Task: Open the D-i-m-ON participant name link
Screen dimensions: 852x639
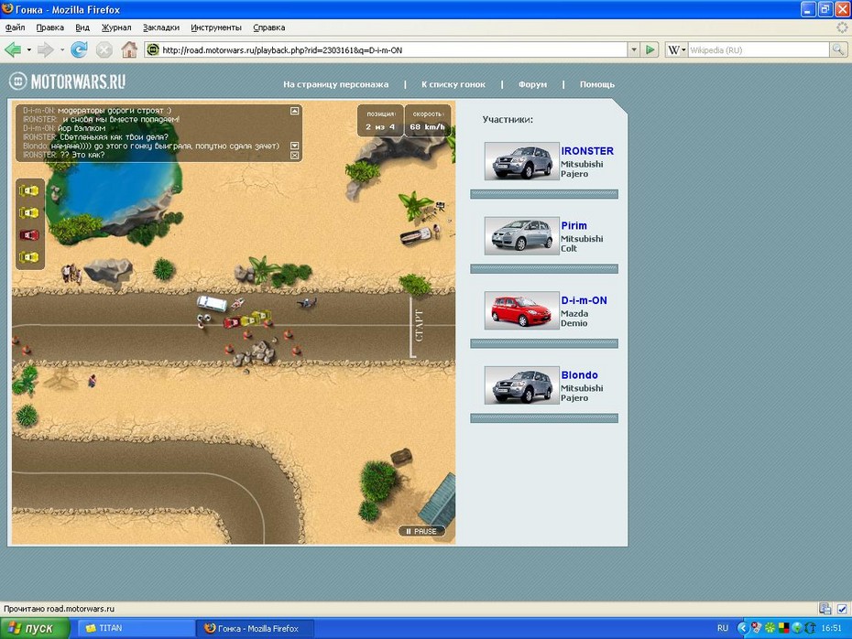Action: (x=584, y=300)
